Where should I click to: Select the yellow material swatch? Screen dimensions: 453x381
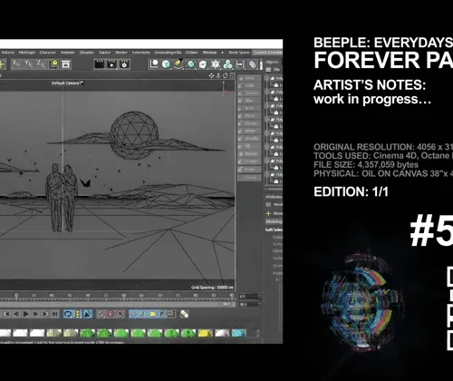(205, 333)
